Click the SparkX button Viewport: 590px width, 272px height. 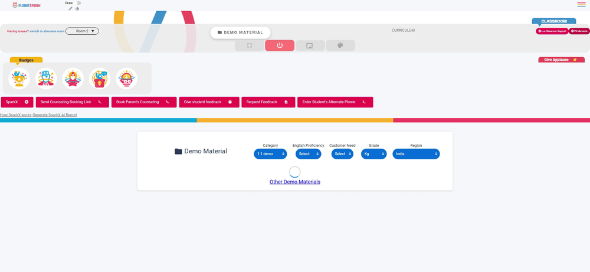click(17, 102)
